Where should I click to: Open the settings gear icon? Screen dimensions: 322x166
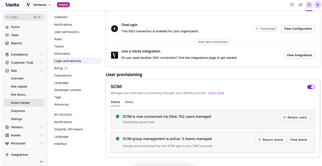[309, 5]
